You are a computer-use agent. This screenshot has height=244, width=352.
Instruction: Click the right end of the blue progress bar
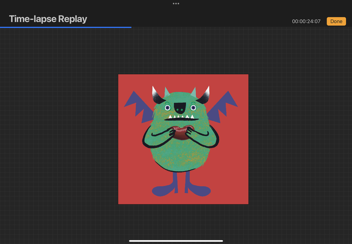(x=130, y=27)
